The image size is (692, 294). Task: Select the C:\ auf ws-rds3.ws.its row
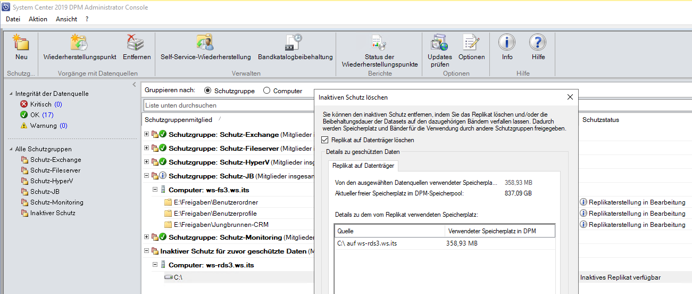coord(444,243)
